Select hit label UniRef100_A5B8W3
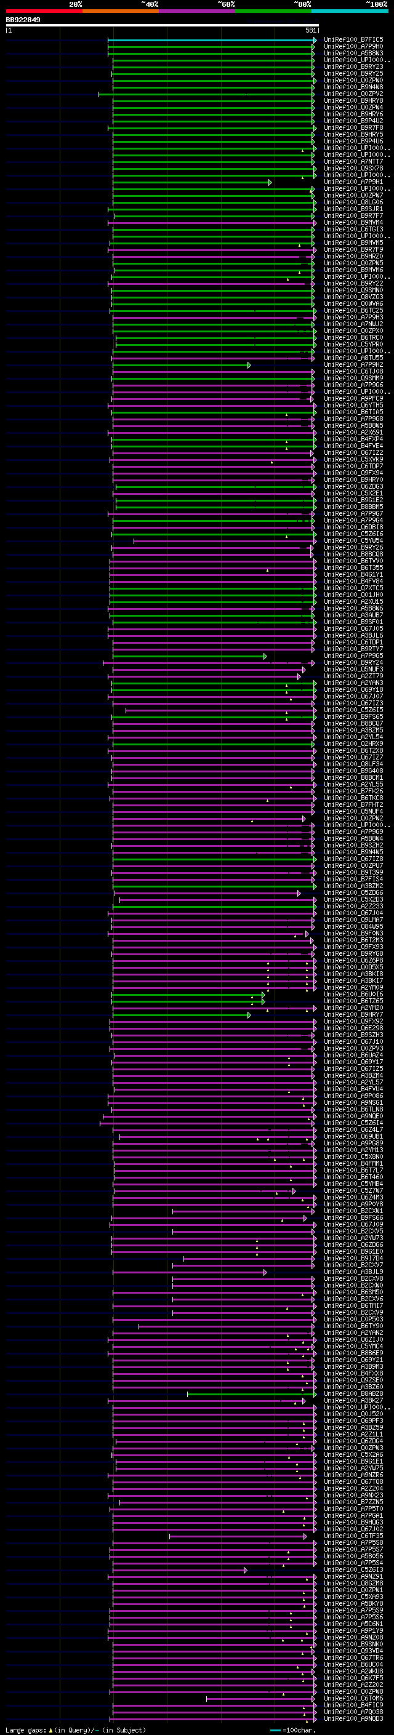This screenshot has width=394, height=1735. click(353, 54)
